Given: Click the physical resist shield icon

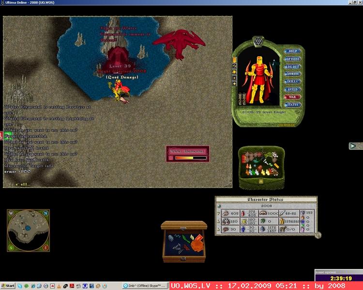Looking at the screenshot, I should point(302,213).
